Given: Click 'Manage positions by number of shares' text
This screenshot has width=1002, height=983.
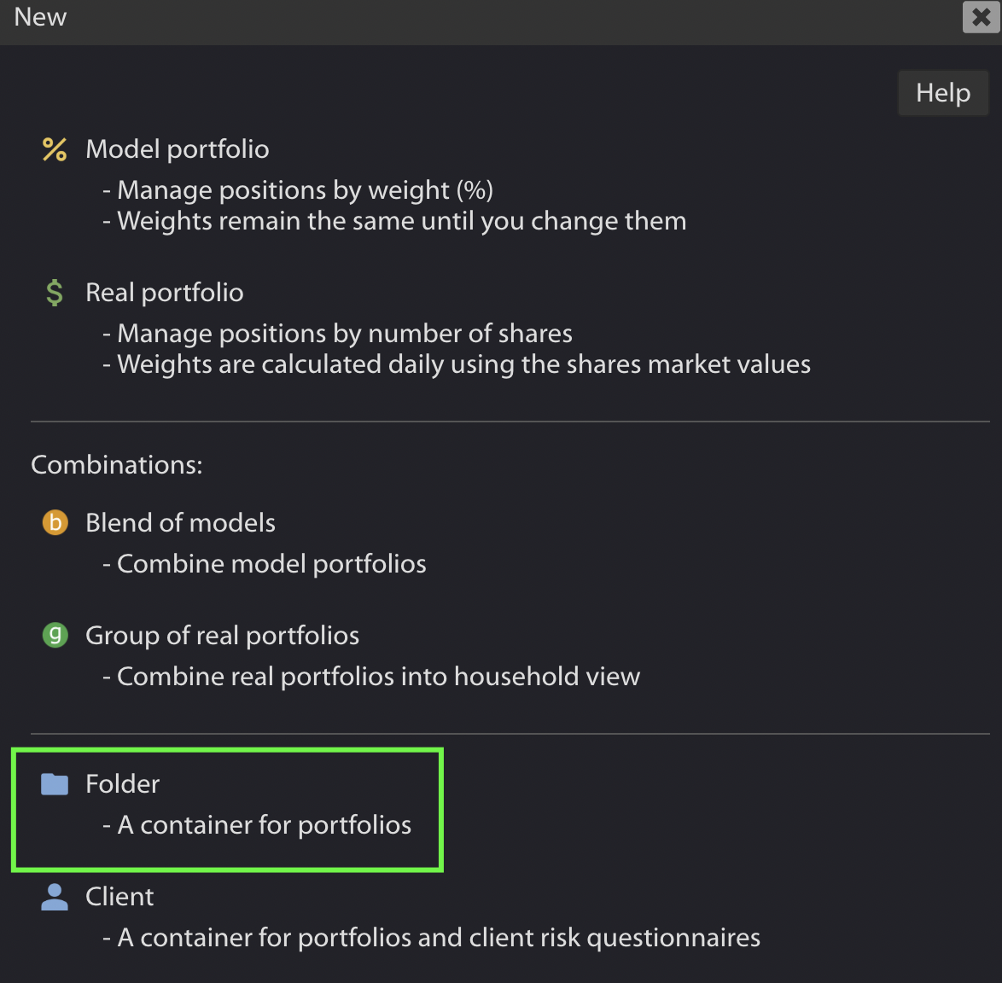Looking at the screenshot, I should (x=337, y=334).
